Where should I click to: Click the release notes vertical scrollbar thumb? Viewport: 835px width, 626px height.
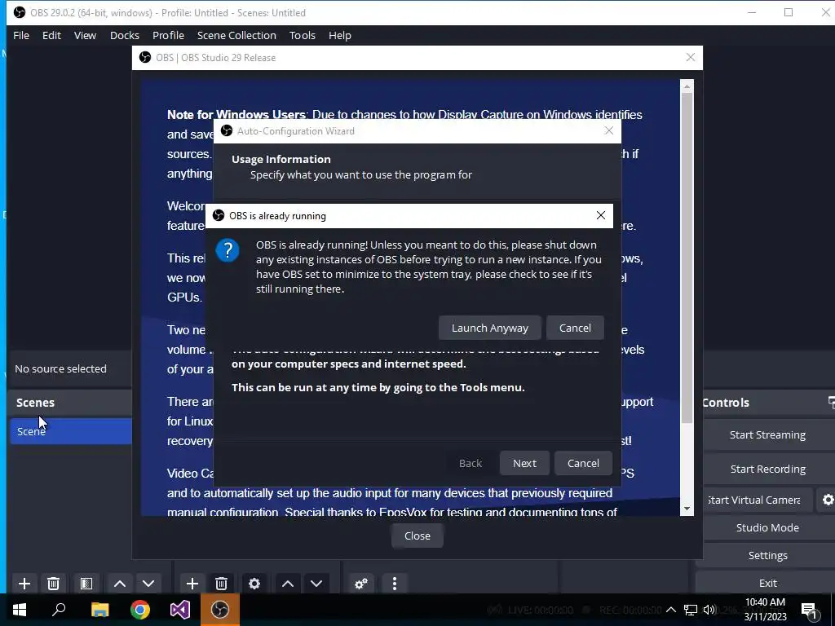687,258
